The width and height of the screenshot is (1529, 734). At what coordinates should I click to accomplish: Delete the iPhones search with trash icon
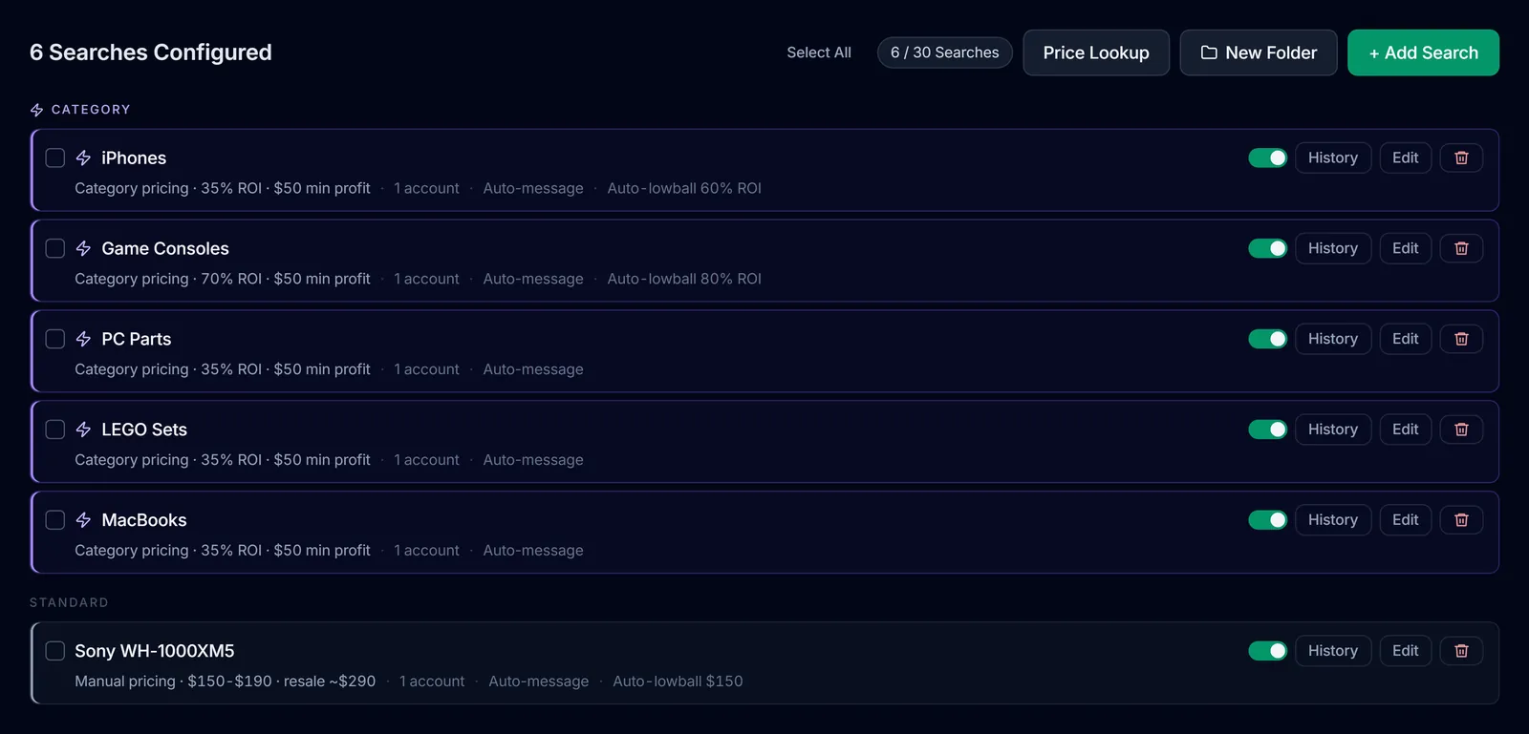pos(1461,157)
